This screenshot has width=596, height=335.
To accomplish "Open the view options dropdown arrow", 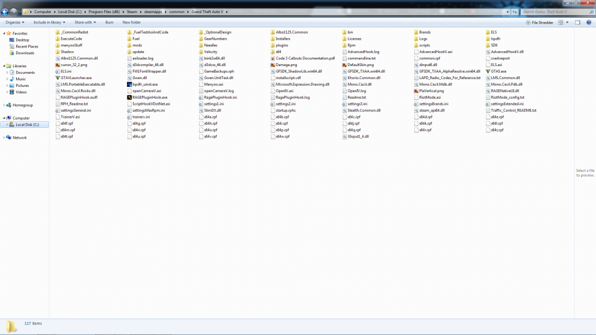I will (567, 23).
